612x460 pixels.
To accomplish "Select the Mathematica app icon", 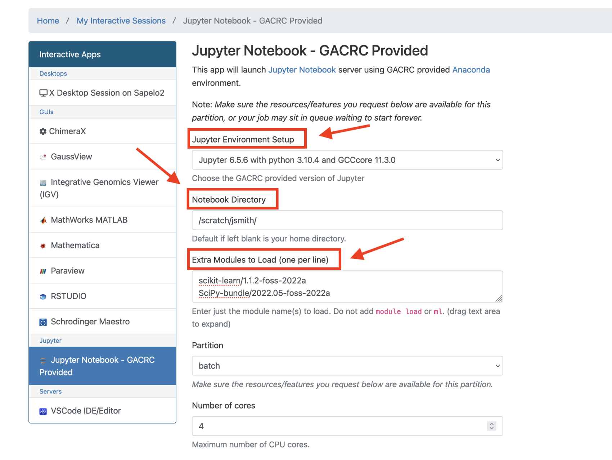I will tap(42, 245).
